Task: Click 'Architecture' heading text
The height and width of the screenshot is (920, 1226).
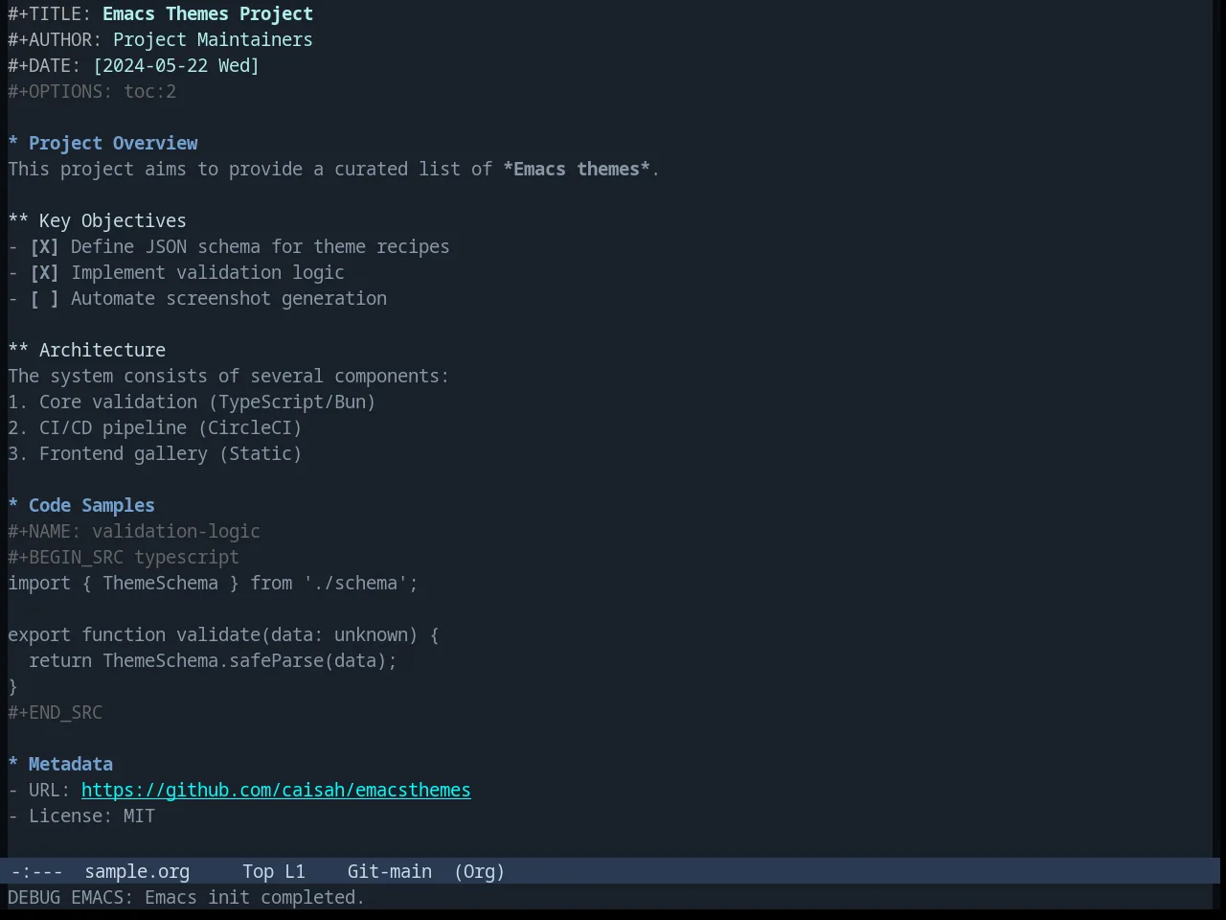Action: (102, 351)
